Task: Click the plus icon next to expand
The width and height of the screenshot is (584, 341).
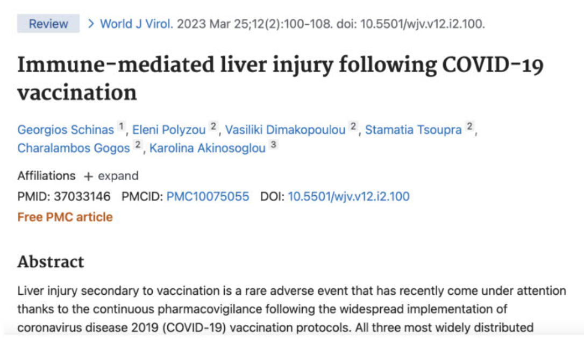Action: coord(88,176)
